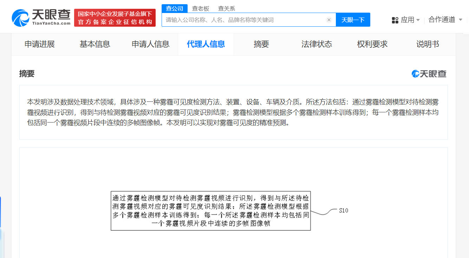
Task: Click the abstract paragraph starting 本发明涉及数据处理
Action: [234, 113]
